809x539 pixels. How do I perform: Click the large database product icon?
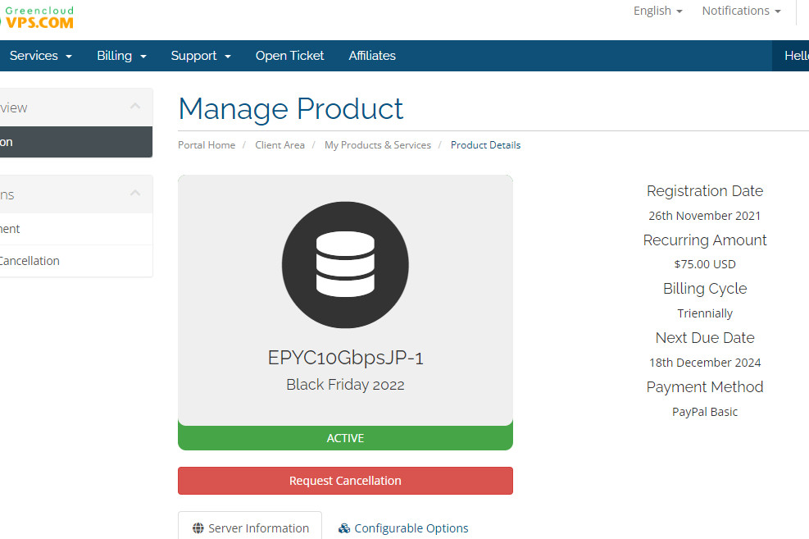coord(345,264)
